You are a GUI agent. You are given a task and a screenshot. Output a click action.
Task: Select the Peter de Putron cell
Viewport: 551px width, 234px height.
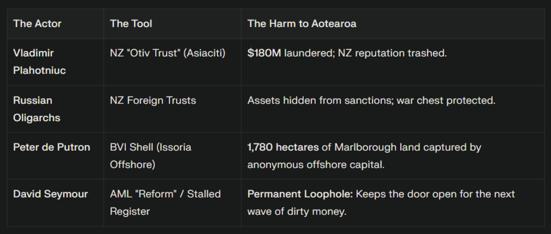(51, 147)
